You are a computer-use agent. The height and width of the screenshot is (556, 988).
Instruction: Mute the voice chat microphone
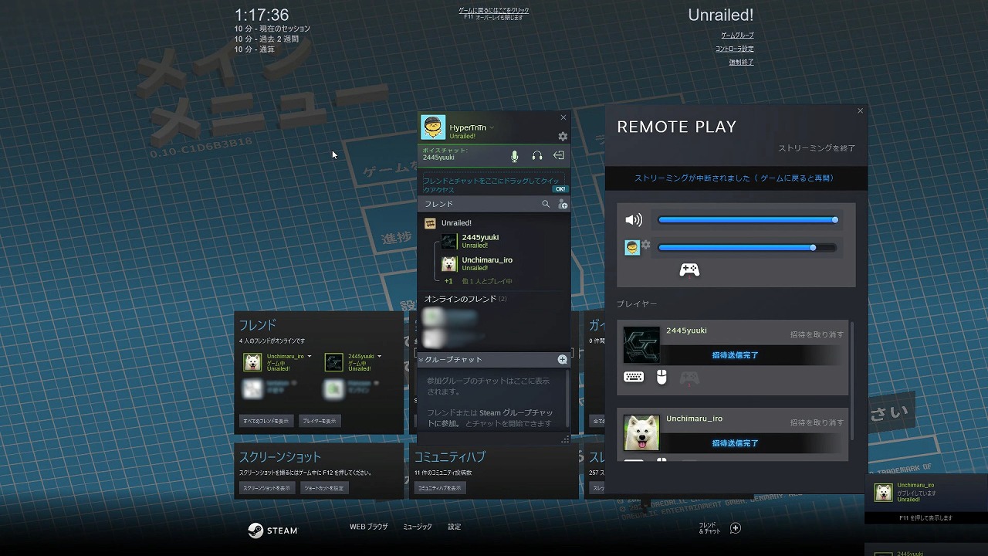515,156
